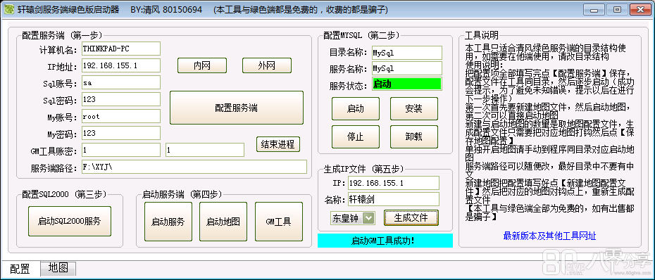Viewport: 655px width, 280px height.
Task: Click 启动SQL2000服务 button
Action: coord(70,221)
